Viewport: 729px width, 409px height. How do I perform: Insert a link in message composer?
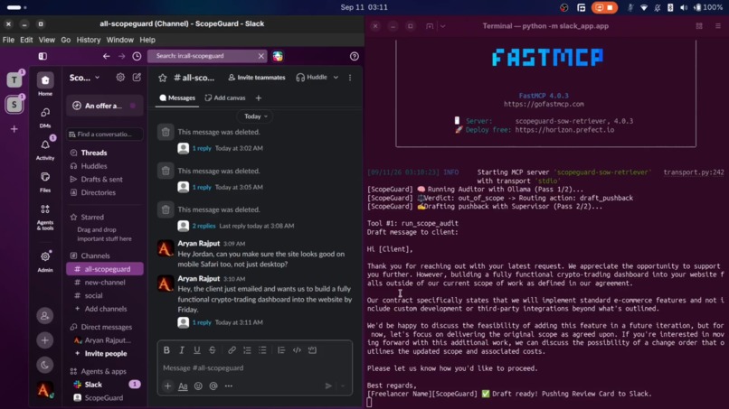coord(232,350)
